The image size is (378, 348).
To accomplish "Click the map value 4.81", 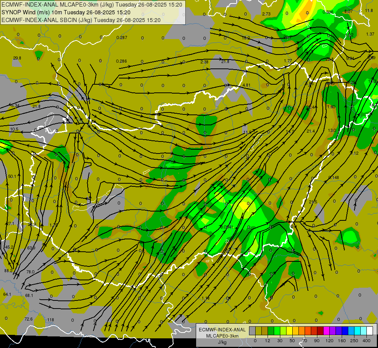I will pyautogui.click(x=247, y=85).
